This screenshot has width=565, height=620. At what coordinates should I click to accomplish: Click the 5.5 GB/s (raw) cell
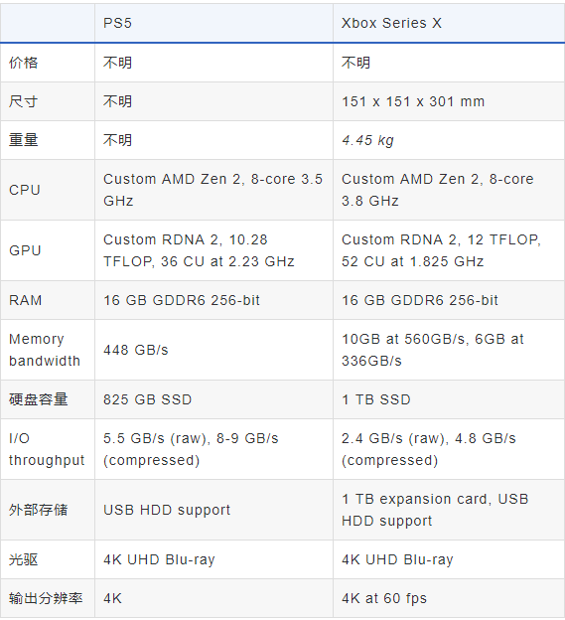[213, 449]
